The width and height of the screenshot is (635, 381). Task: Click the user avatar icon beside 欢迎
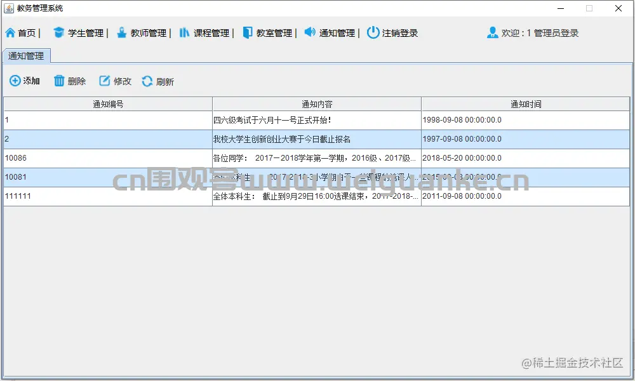tap(493, 33)
